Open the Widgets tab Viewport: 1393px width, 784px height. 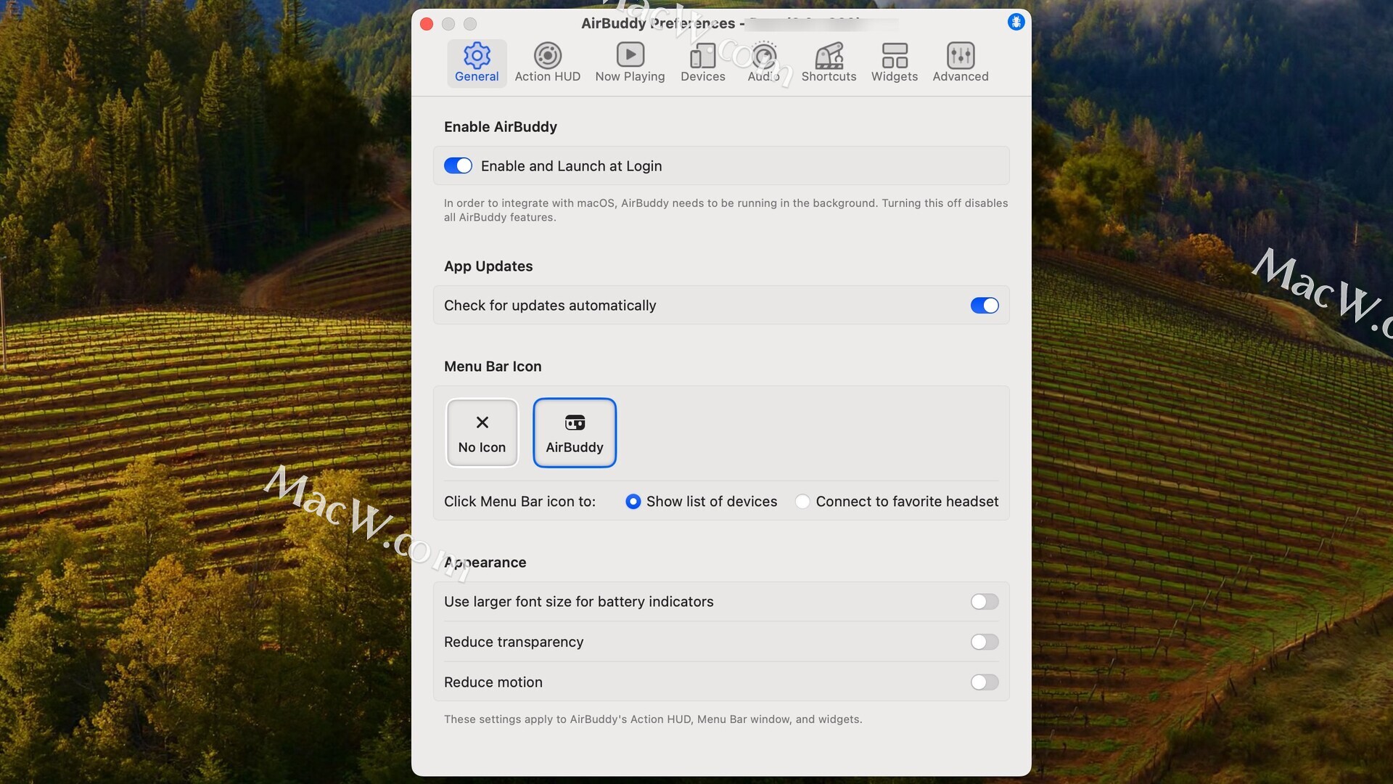coord(894,63)
